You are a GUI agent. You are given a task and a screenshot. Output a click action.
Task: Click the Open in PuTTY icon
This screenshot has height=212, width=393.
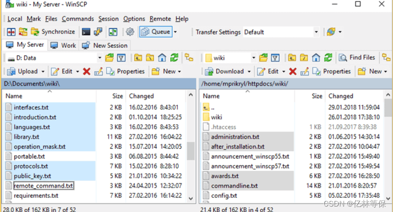tap(98, 32)
